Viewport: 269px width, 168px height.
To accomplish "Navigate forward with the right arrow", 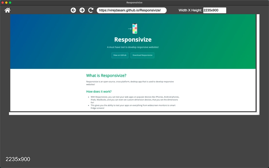I will pos(82,10).
